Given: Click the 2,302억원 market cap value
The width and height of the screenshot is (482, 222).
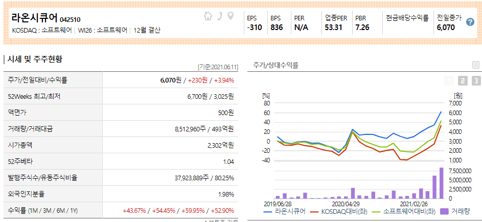Looking at the screenshot, I should [221, 145].
